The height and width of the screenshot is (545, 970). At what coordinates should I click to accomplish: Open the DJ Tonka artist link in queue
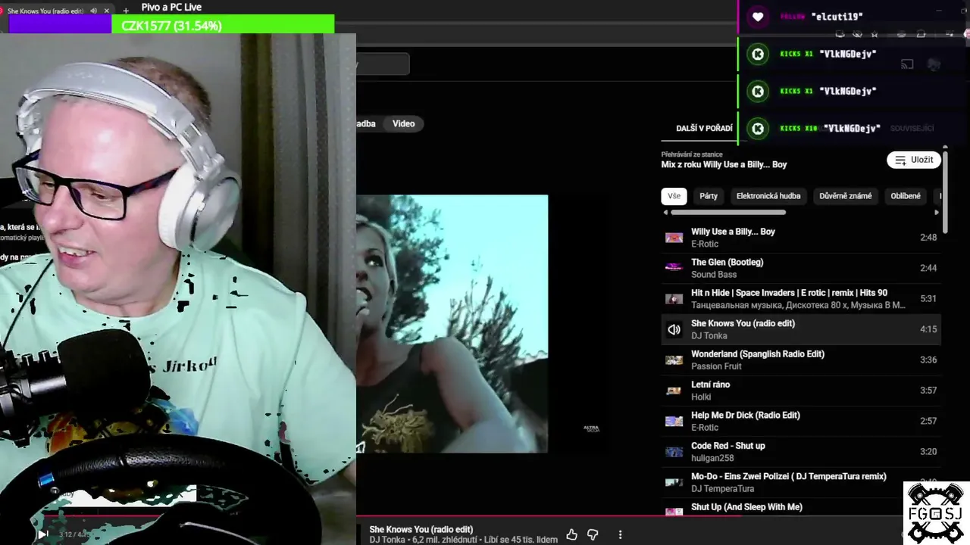[x=709, y=336]
